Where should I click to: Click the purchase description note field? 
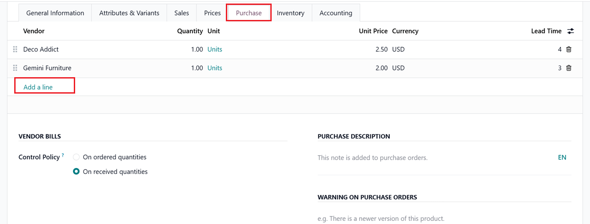point(427,157)
